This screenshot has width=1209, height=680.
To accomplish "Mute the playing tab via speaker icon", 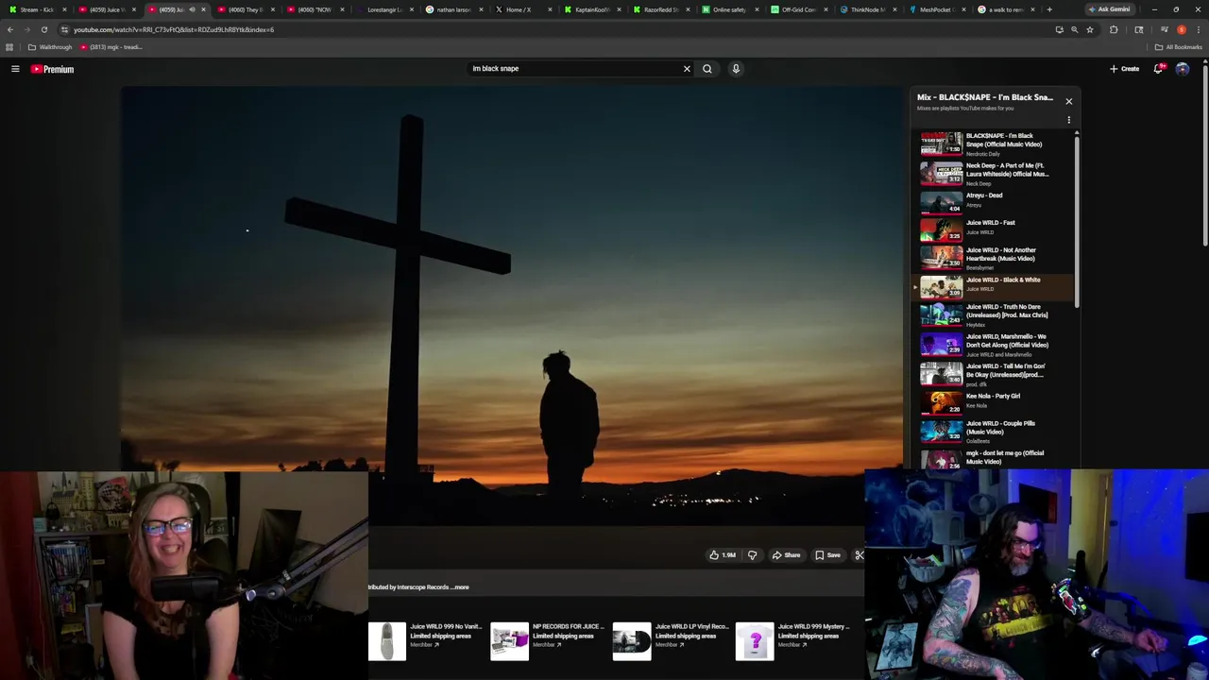I will (192, 9).
